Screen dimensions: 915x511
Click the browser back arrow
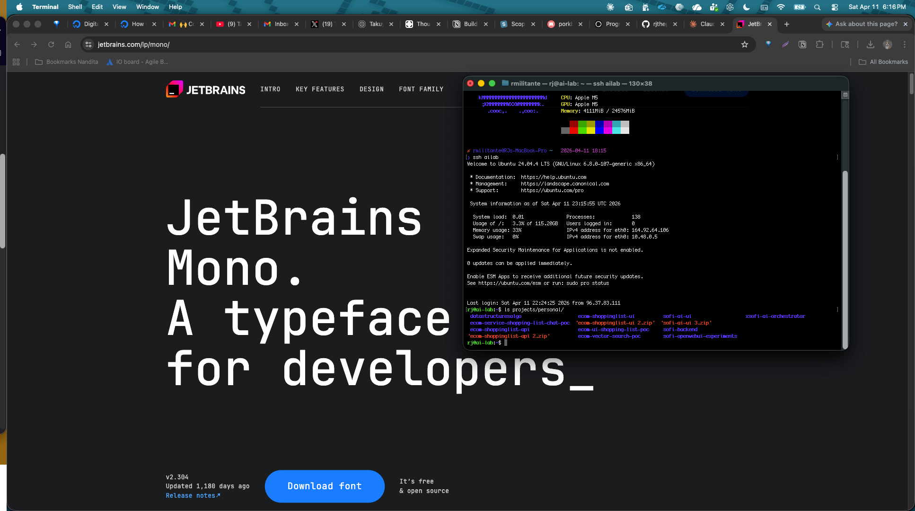pyautogui.click(x=17, y=44)
